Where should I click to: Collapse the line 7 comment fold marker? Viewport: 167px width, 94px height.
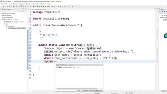[32, 32]
